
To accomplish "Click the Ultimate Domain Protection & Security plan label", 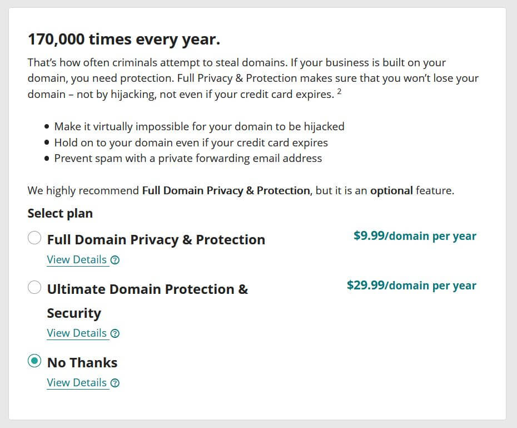I will [147, 301].
